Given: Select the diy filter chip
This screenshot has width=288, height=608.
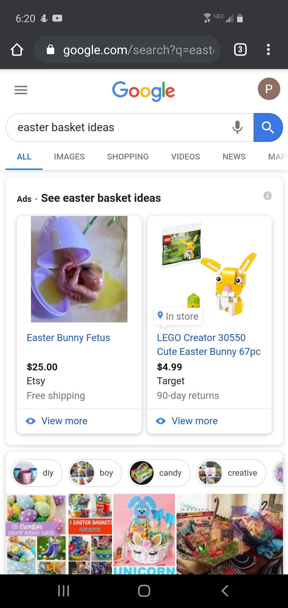Looking at the screenshot, I should coord(37,473).
